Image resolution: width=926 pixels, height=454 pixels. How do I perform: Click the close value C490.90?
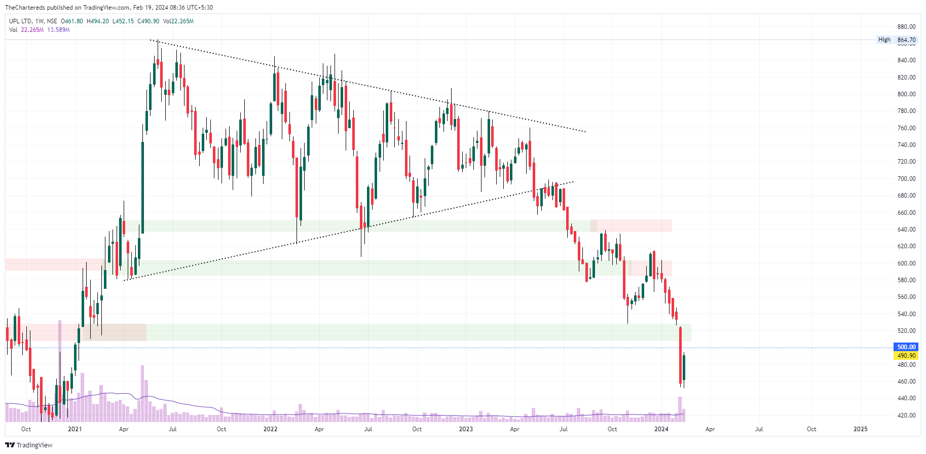[149, 21]
